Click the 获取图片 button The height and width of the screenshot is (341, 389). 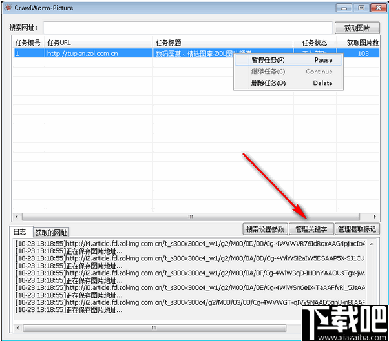pos(357,28)
